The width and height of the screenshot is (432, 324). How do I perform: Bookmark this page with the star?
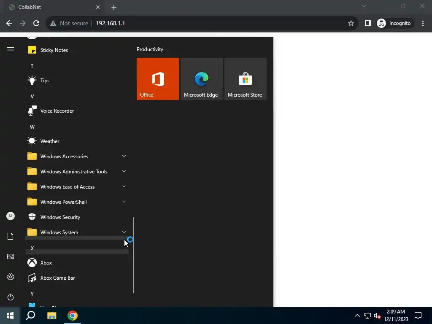point(351,24)
